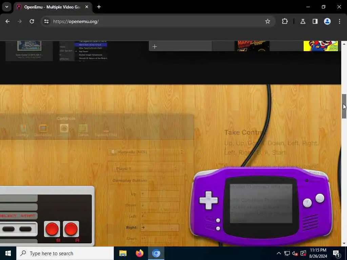Click the Up key binding field
This screenshot has width=347, height=260.
(x=160, y=194)
